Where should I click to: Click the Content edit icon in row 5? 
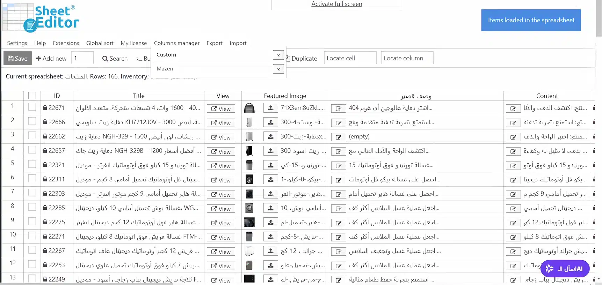pyautogui.click(x=513, y=166)
